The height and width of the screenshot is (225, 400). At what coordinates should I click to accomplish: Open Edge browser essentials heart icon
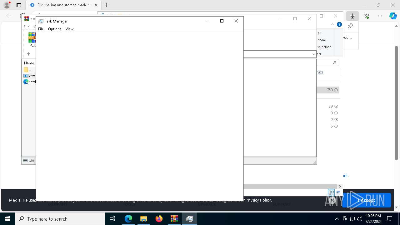(x=366, y=16)
